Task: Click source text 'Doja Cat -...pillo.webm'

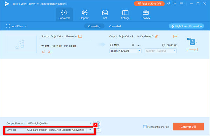Action: point(64,36)
